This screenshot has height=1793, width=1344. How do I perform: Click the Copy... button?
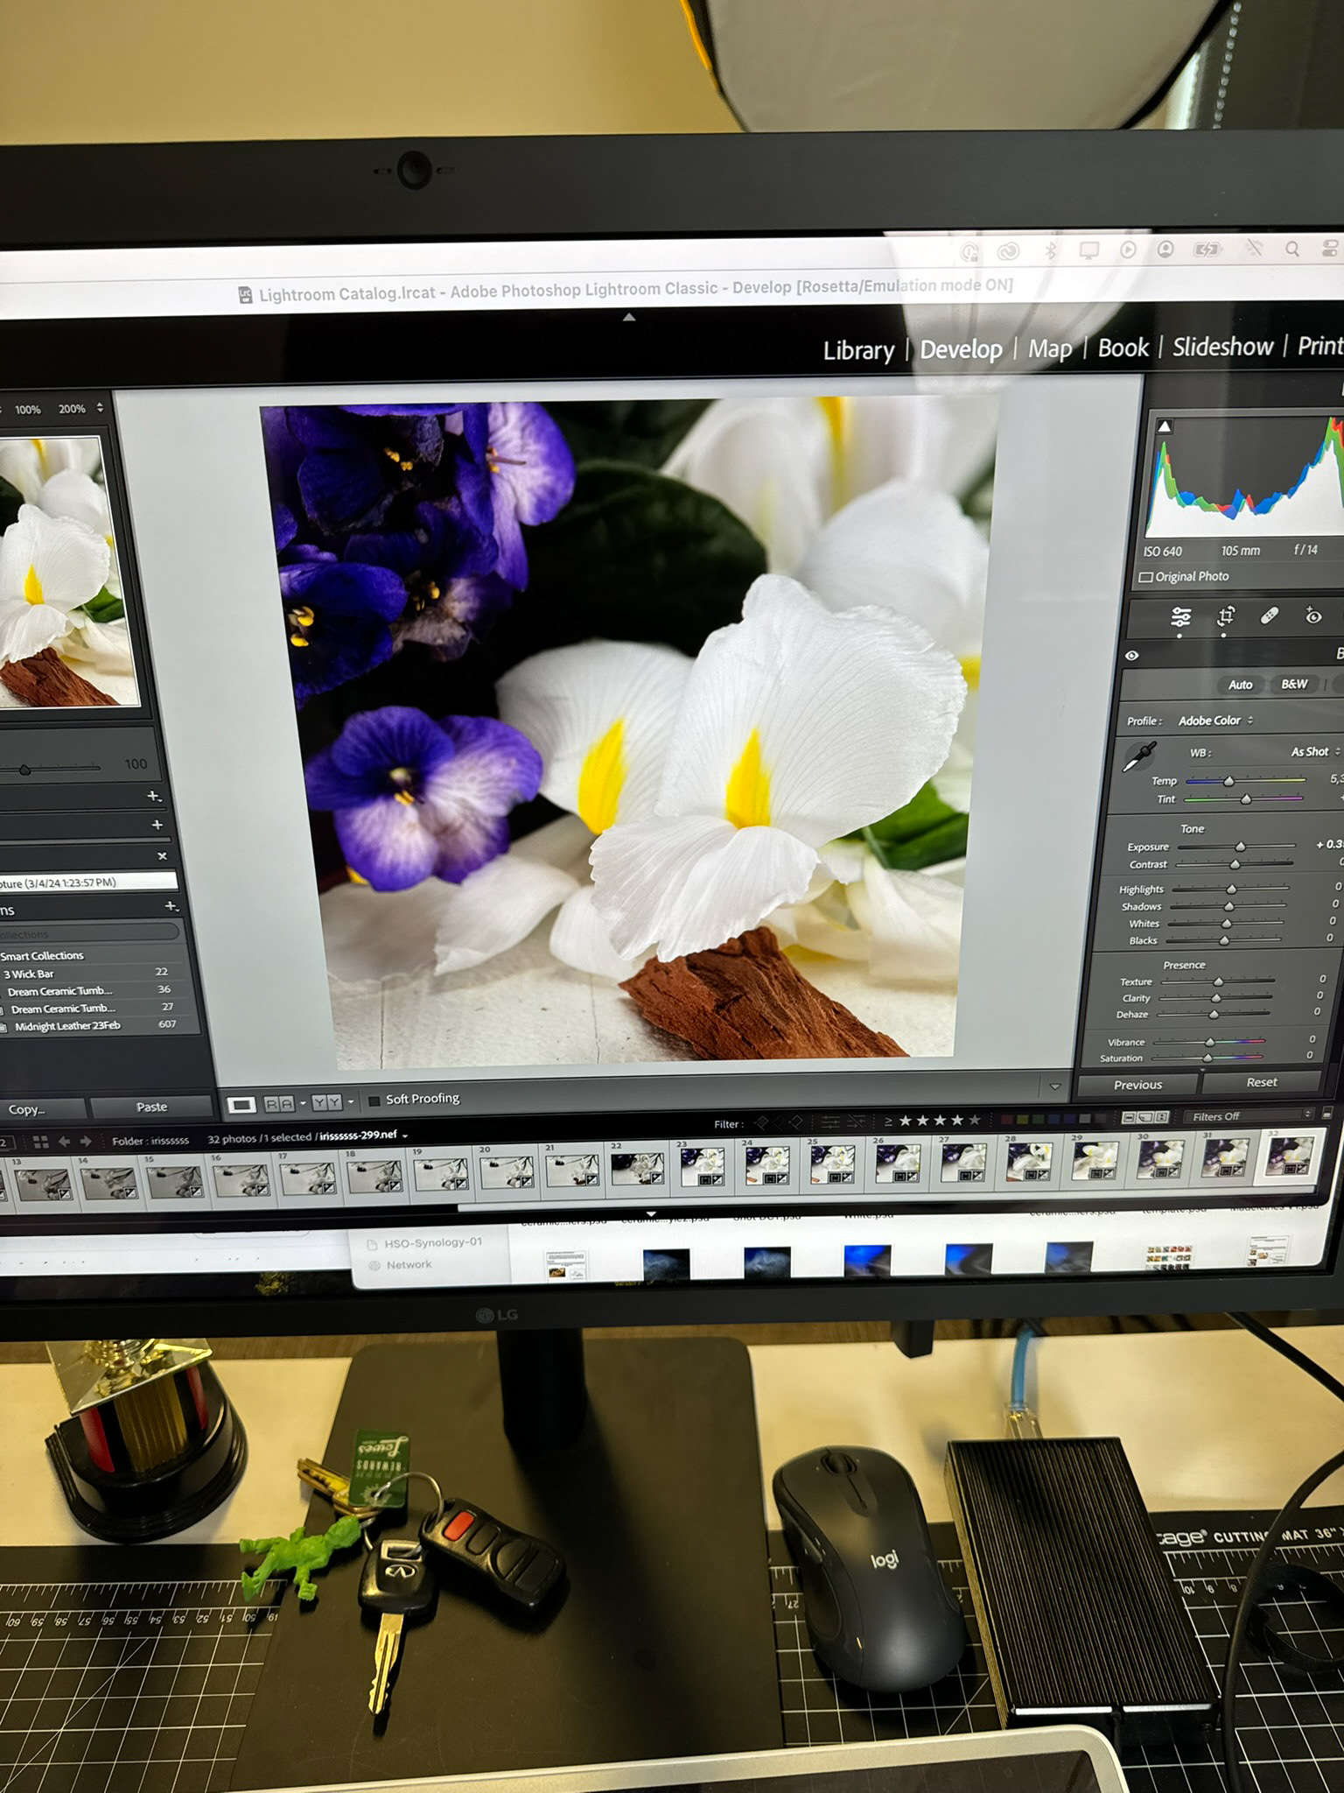pyautogui.click(x=41, y=1109)
